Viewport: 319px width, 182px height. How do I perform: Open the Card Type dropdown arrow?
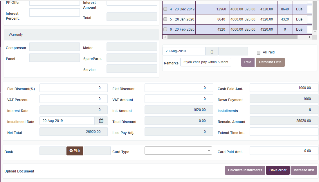click(x=209, y=151)
